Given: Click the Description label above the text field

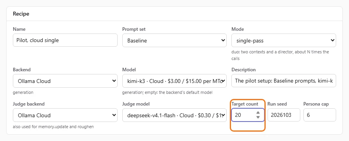Looking at the screenshot, I should (243, 70).
